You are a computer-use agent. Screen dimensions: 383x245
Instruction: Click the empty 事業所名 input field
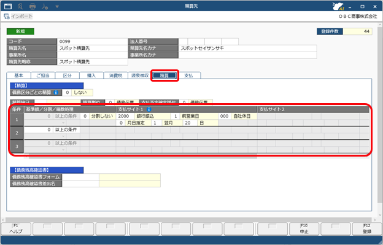click(92, 55)
